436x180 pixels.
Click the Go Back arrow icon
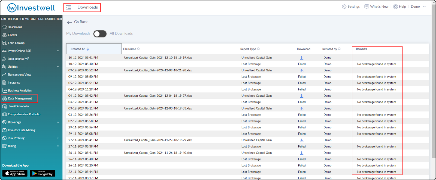coord(69,22)
